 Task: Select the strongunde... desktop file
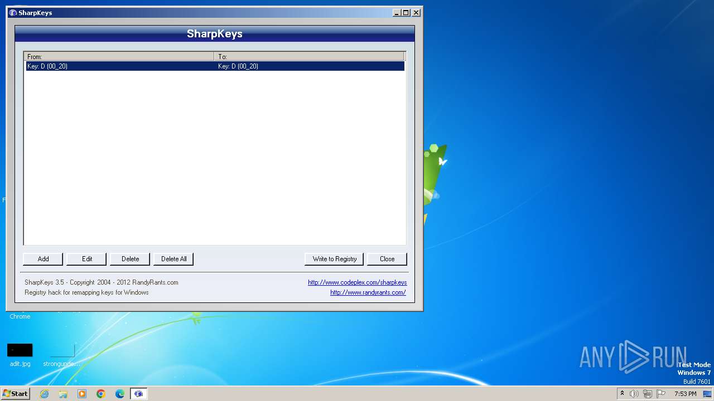coord(62,355)
